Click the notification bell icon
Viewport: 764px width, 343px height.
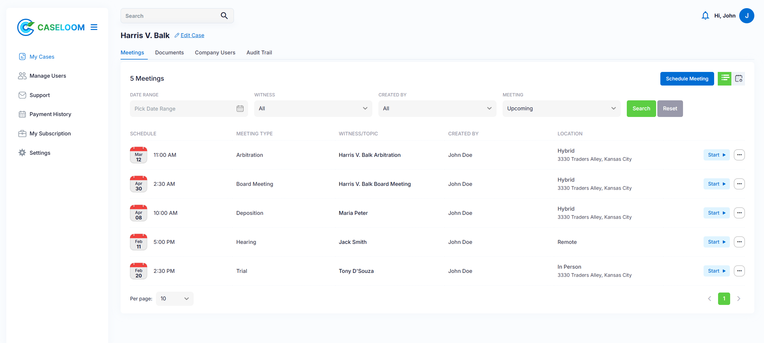(x=705, y=16)
